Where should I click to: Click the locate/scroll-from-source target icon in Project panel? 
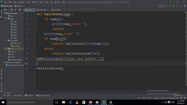tap(11, 10)
